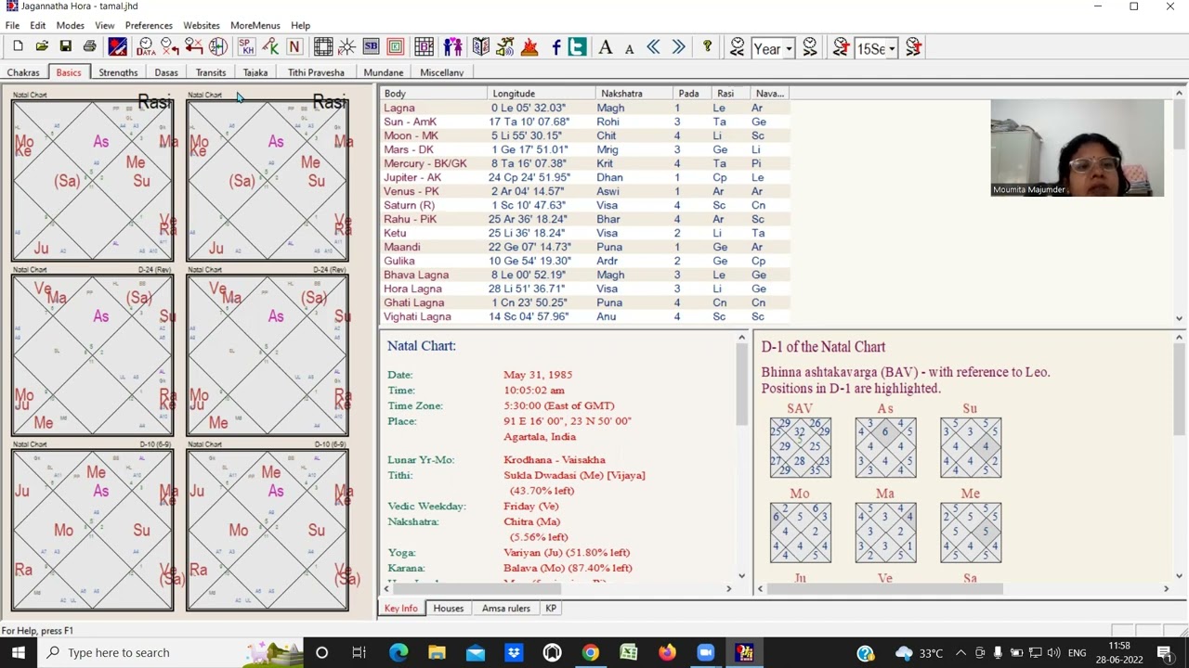Screen dimensions: 1189x668
Task: Switch to the Tajaka tab
Action: pos(255,72)
